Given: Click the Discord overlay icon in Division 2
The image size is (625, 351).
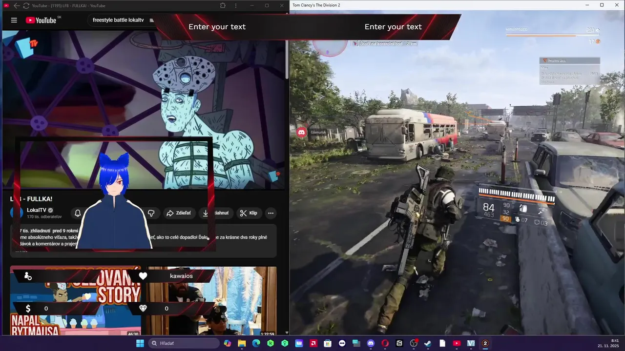Looking at the screenshot, I should pos(302,132).
